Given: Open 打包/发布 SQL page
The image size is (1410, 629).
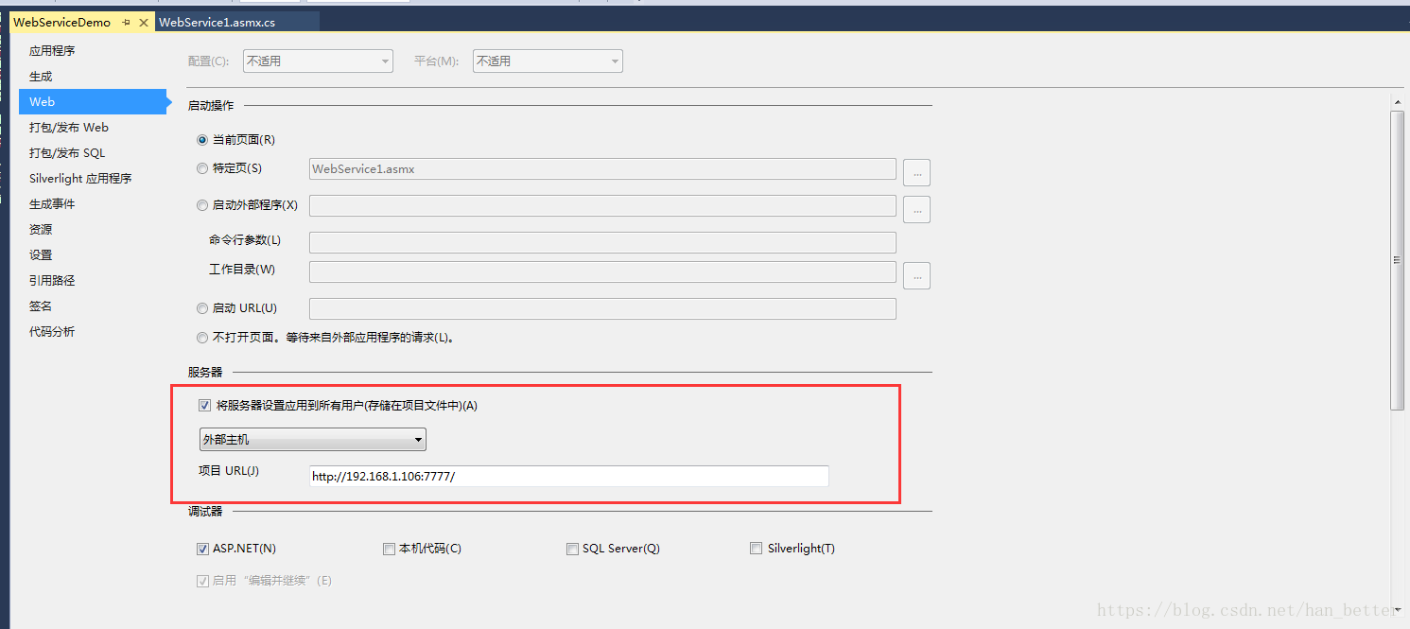Looking at the screenshot, I should (67, 152).
